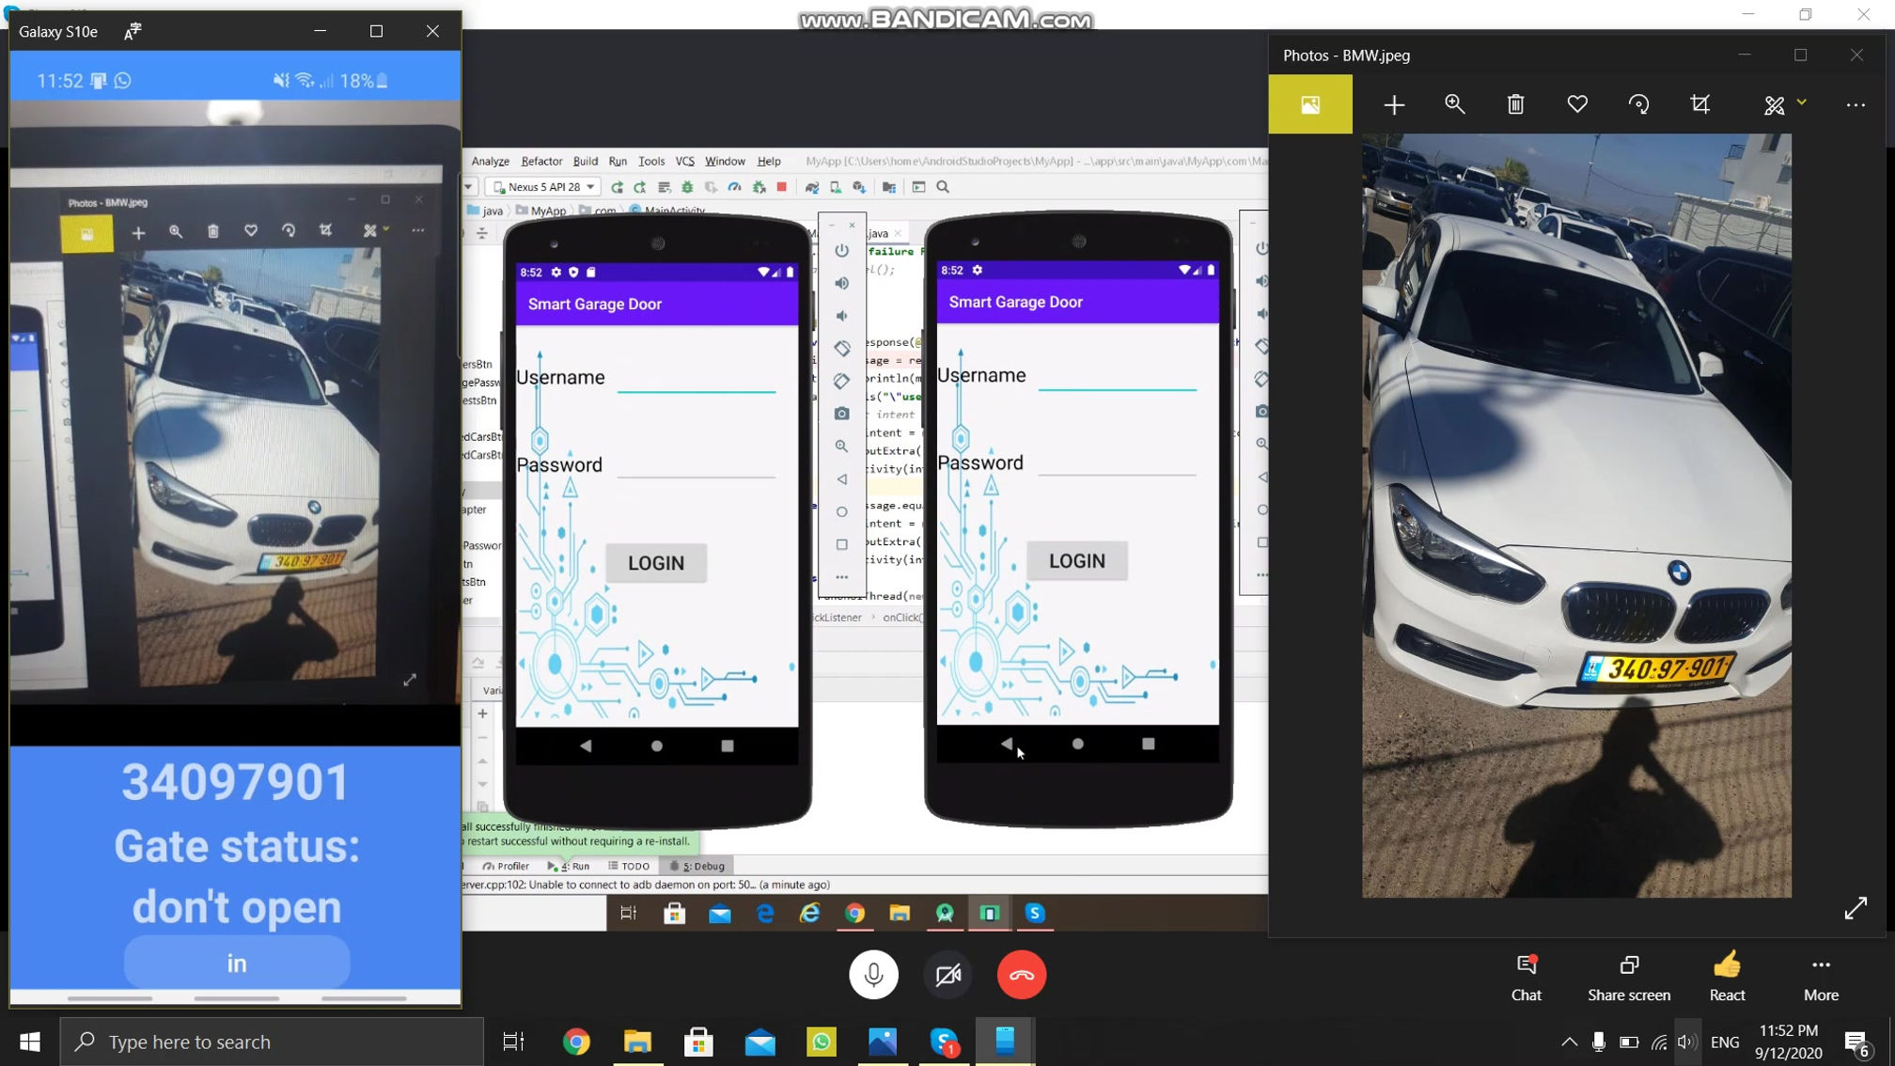Click the Zoom magnifier icon in Photos toolbar
Screen dimensions: 1895x1066
pos(1455,104)
